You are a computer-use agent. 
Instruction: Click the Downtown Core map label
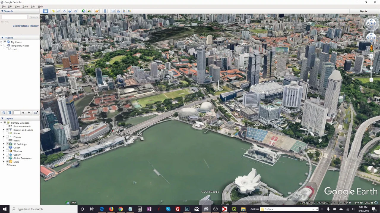coord(128,134)
